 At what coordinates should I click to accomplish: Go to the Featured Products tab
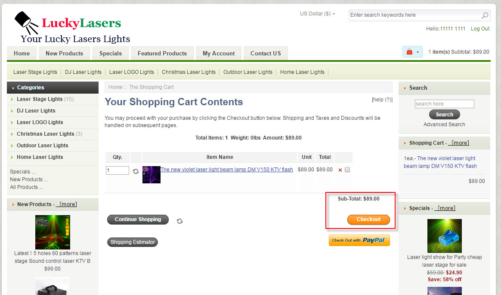162,54
